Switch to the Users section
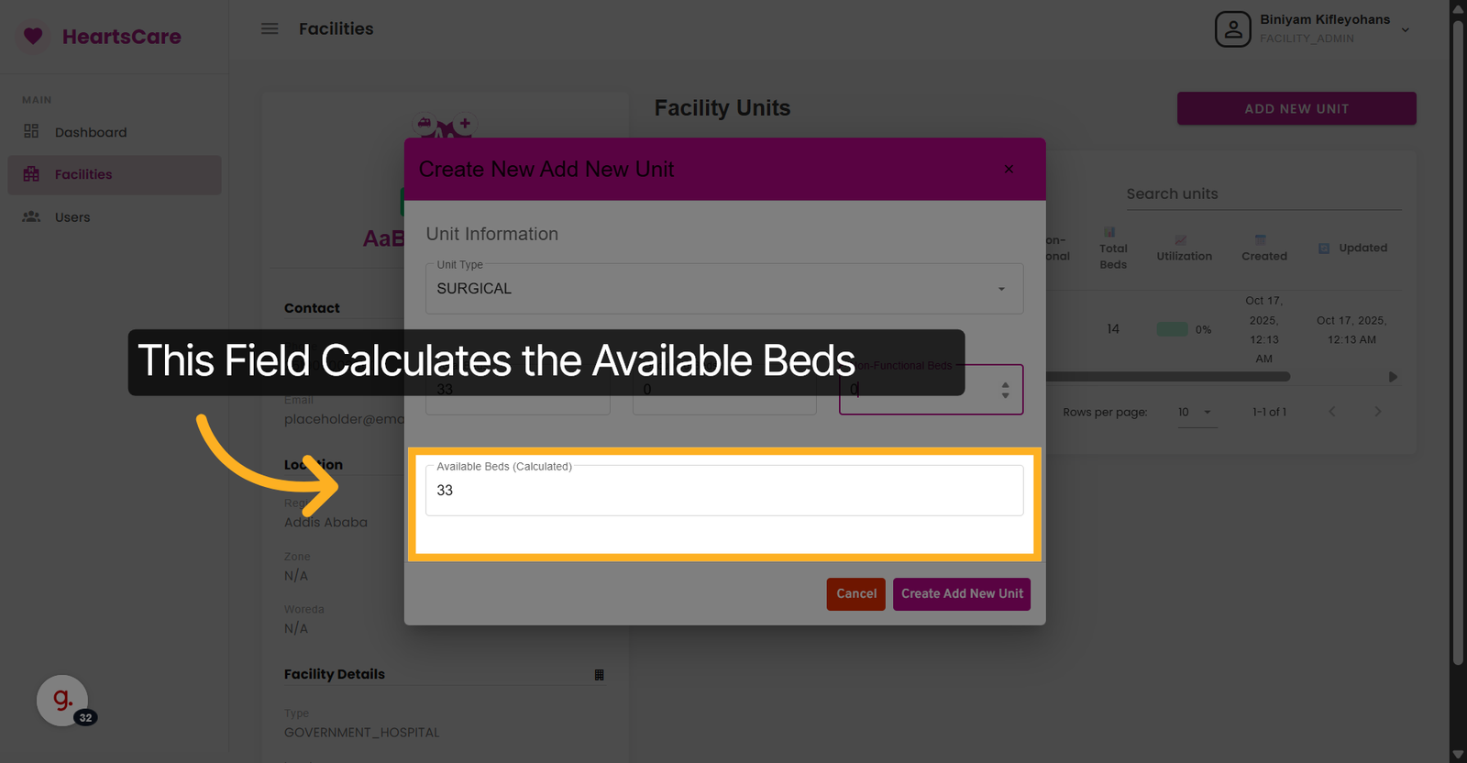 pos(72,216)
